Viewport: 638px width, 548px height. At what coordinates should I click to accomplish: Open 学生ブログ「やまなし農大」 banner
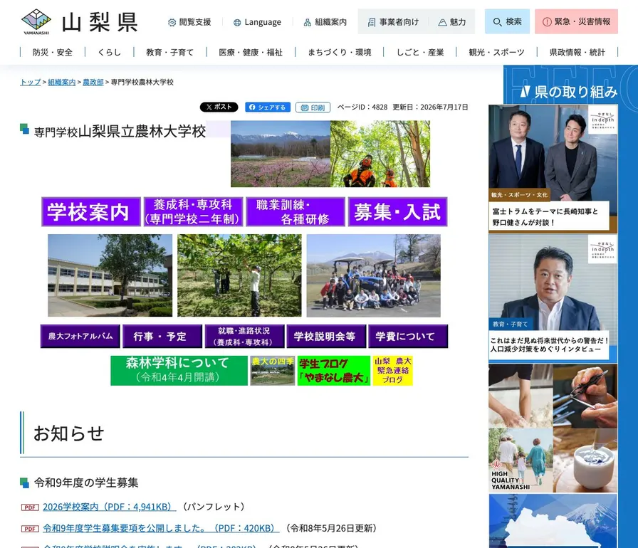334,371
